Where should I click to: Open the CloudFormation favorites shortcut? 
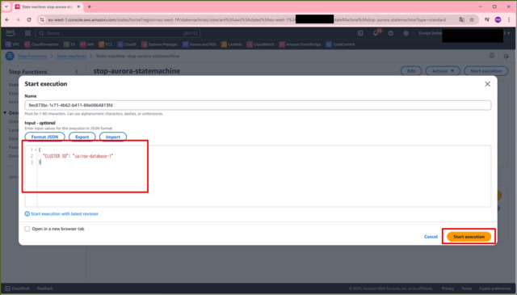coord(41,44)
